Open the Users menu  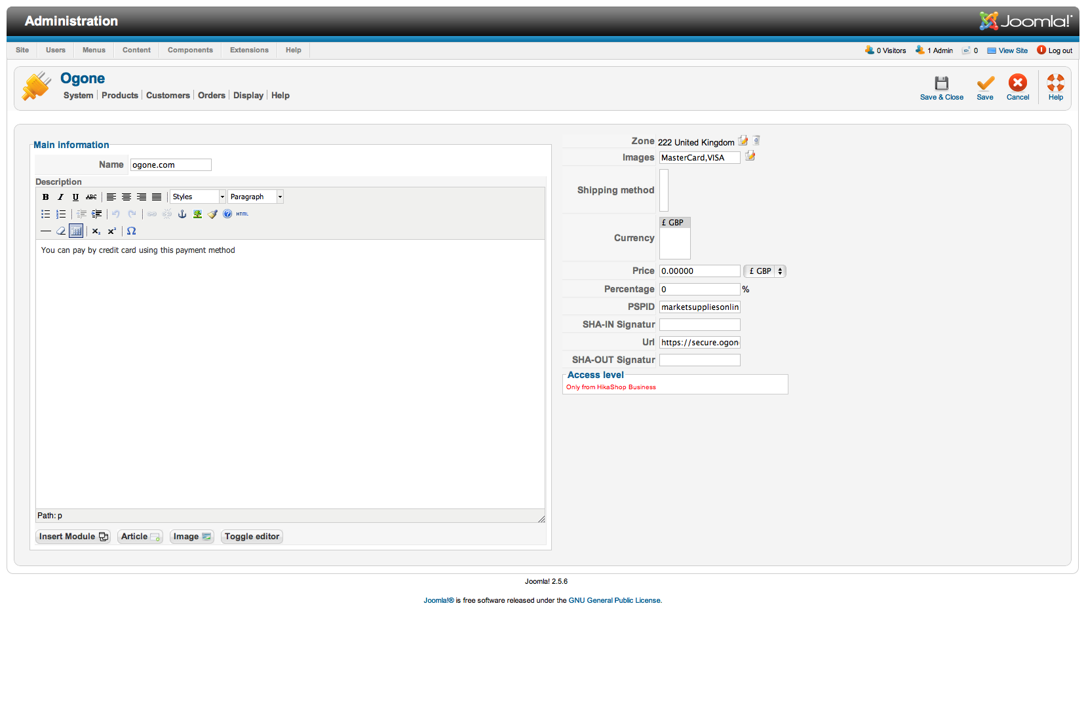(56, 50)
